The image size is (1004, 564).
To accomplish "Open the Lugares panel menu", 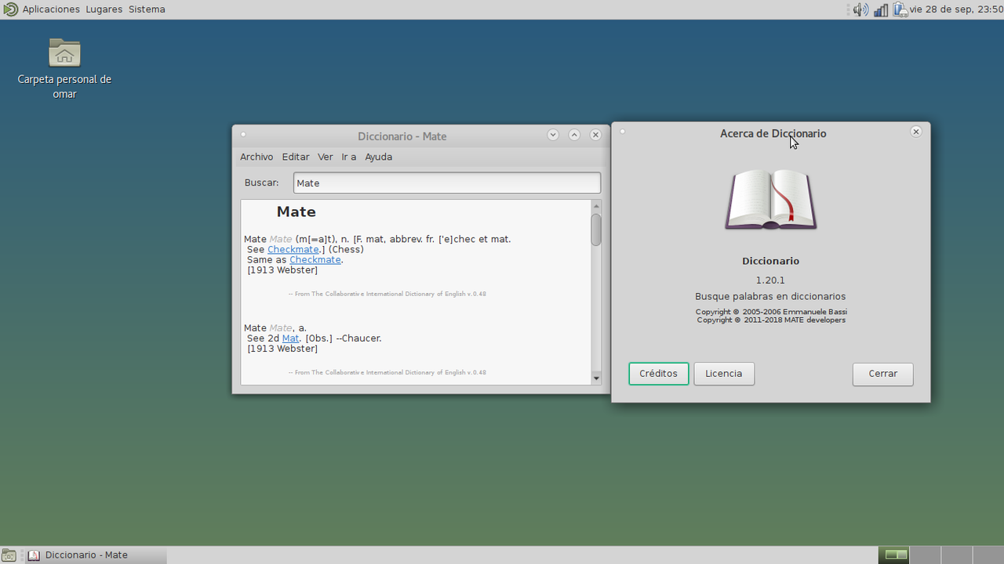I will (104, 9).
